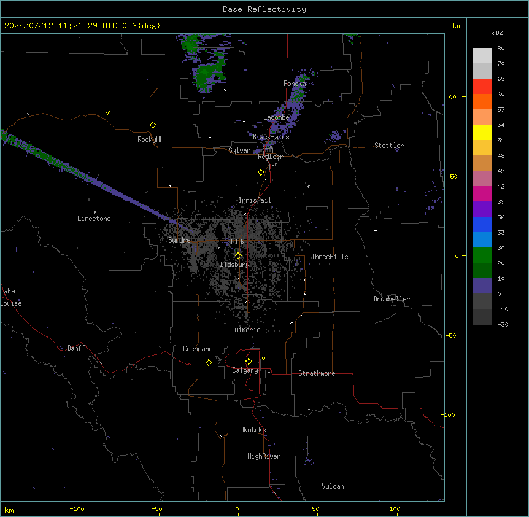Click the Innisfail town label

click(x=255, y=200)
